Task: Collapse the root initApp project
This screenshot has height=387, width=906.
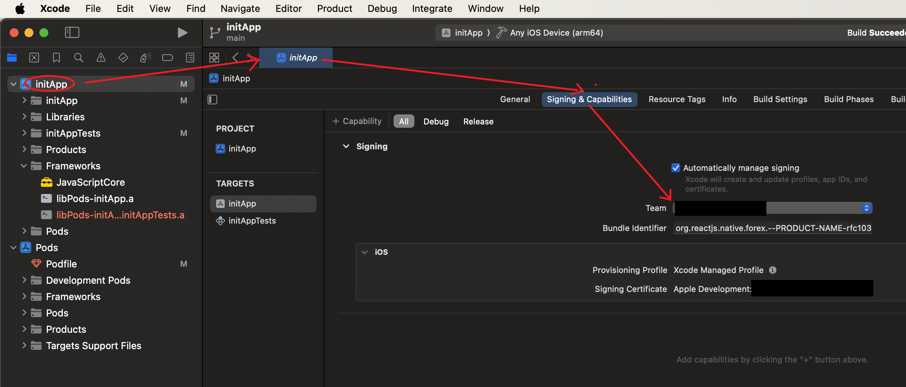Action: [13, 84]
